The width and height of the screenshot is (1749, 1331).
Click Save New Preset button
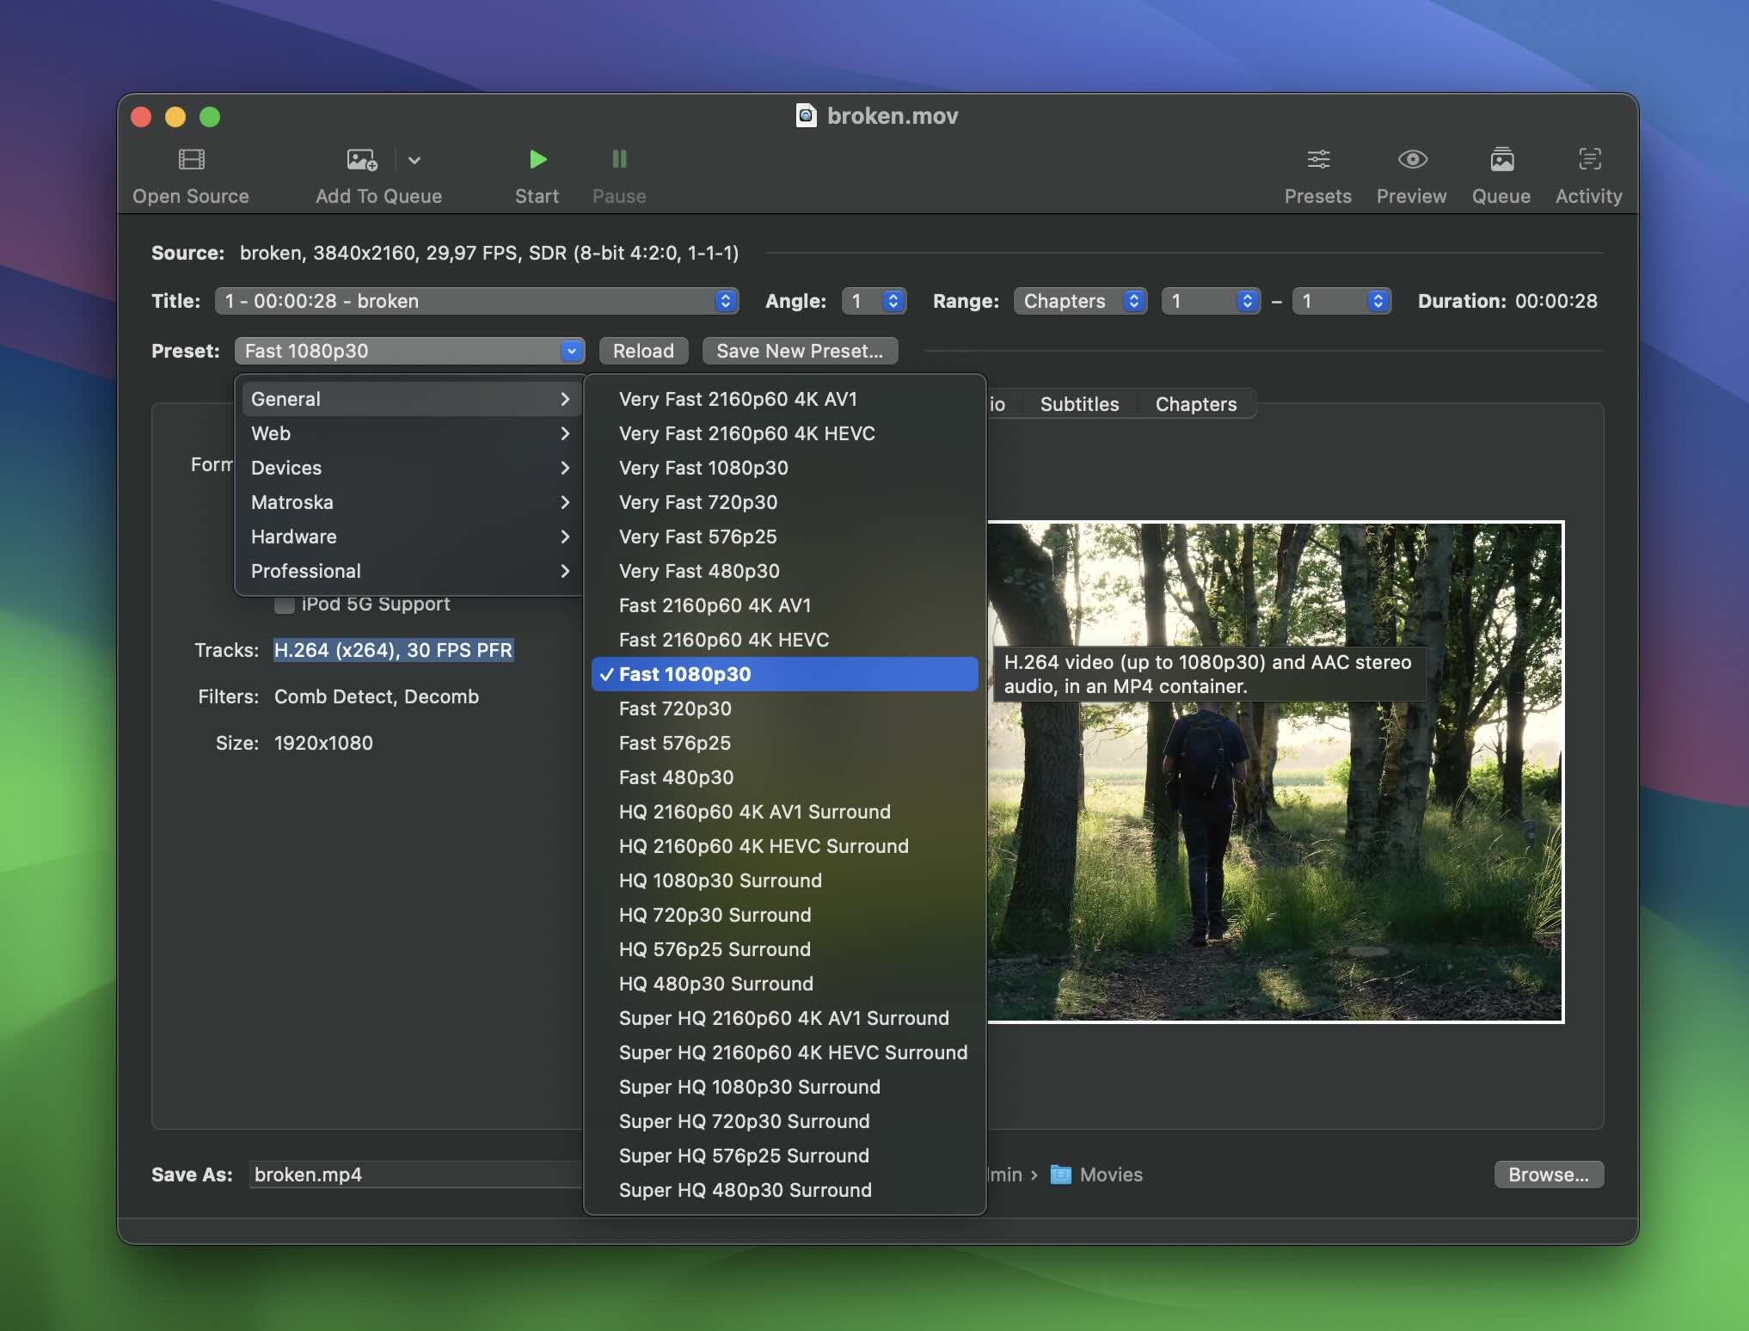point(800,351)
